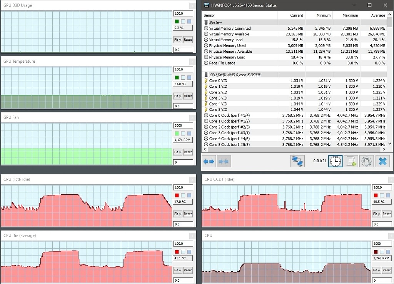The width and height of the screenshot is (394, 284).
Task: Select the Core 4 Clock (perf #4/6) row
Action: click(x=294, y=139)
